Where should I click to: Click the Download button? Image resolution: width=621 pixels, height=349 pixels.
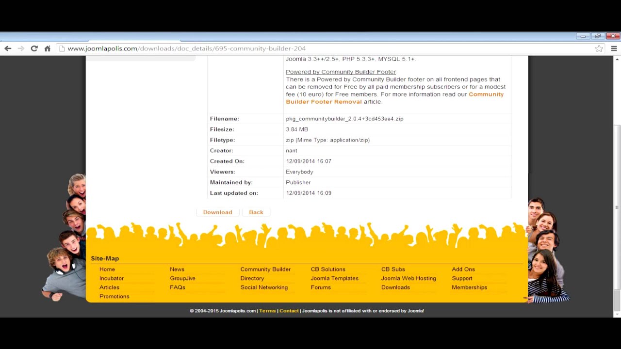pos(217,212)
